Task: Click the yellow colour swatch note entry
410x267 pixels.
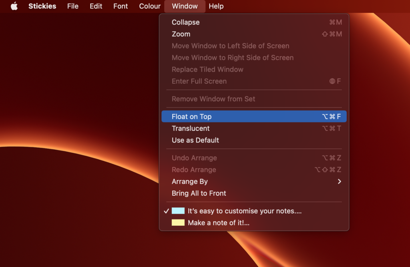Action: 178,223
